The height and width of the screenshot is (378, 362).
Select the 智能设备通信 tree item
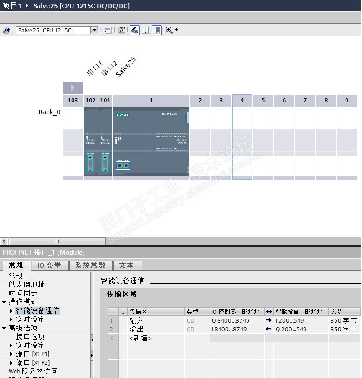tap(38, 310)
